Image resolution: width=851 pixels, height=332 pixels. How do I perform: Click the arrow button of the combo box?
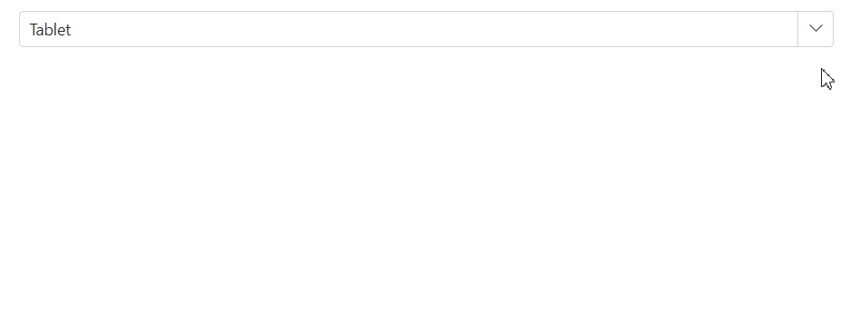816,29
